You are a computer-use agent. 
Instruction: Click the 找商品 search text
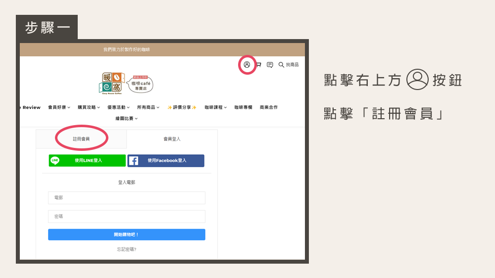293,65
